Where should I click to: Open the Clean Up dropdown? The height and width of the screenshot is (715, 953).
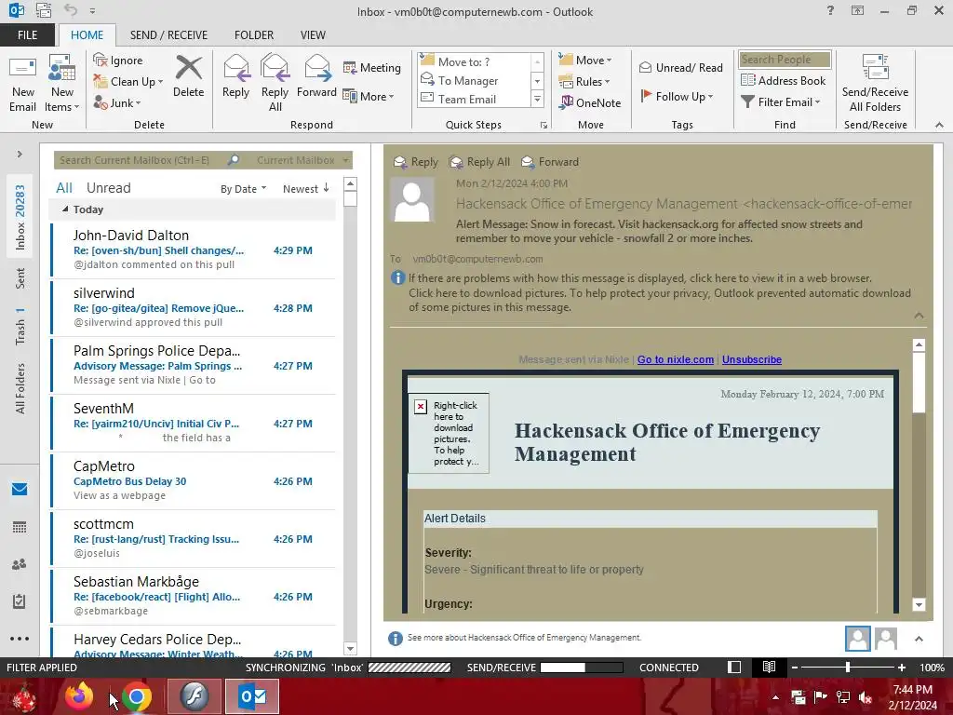[128, 82]
